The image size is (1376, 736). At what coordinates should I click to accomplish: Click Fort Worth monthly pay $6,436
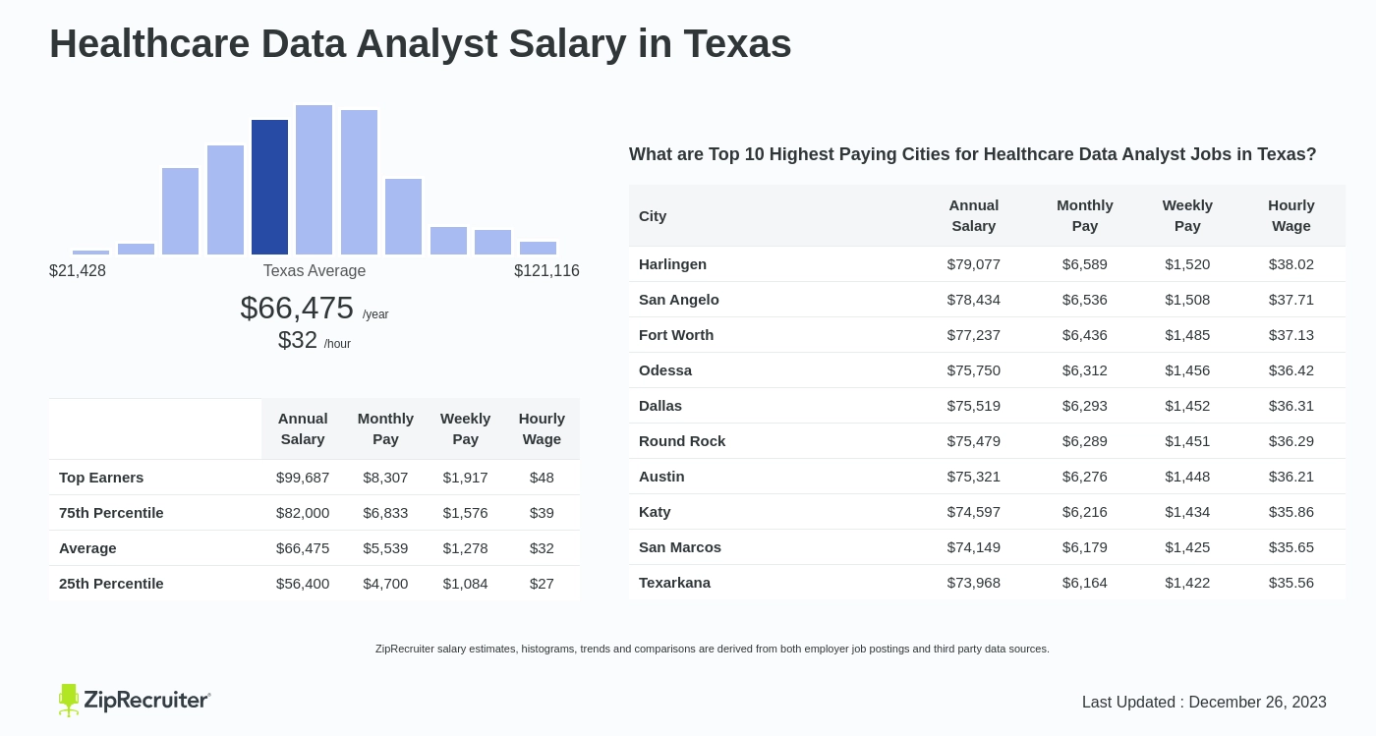click(x=1085, y=334)
